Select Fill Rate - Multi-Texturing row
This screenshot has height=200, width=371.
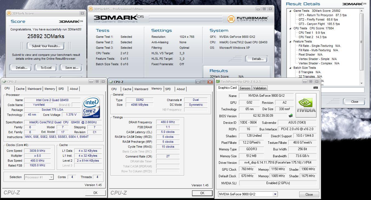tap(318, 50)
